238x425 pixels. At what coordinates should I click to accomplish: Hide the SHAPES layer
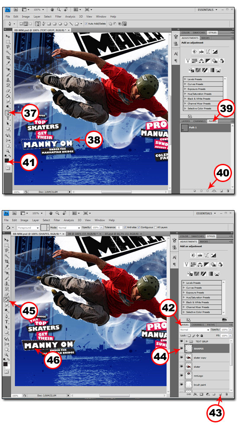coord(182,348)
